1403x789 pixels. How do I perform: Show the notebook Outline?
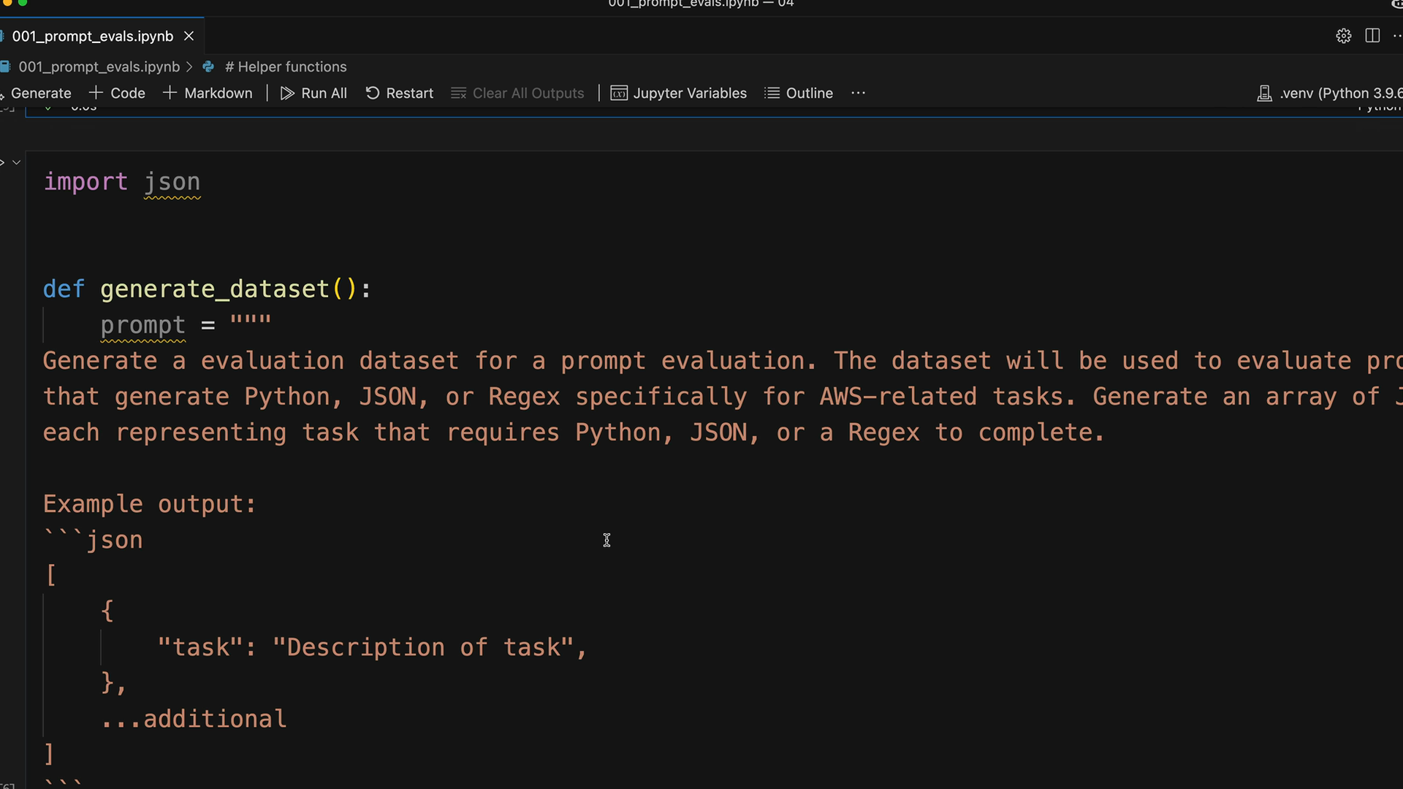pos(799,93)
